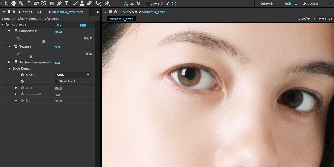This screenshot has height=167, width=334.
Task: Collapse the Edge Detect group
Action: point(9,68)
